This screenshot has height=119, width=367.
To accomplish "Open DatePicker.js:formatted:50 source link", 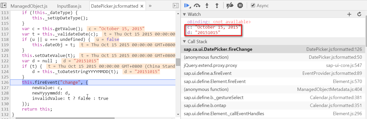I will [x=335, y=57].
